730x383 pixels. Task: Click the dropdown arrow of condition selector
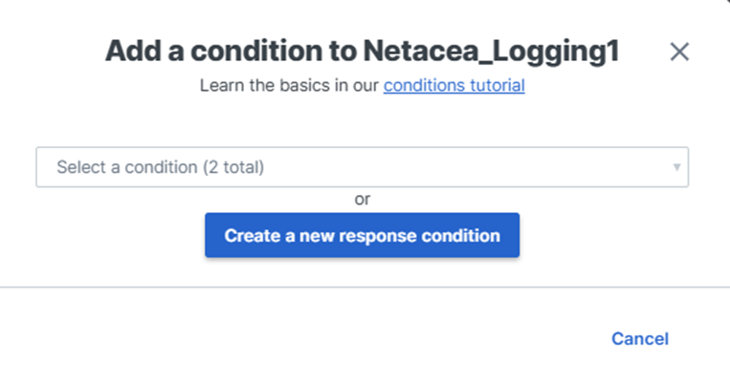click(676, 167)
